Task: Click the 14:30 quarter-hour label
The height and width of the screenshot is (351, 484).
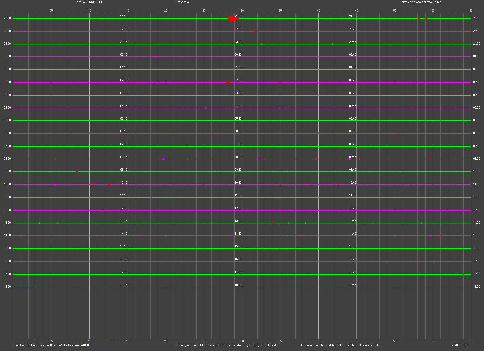Action: (238, 234)
